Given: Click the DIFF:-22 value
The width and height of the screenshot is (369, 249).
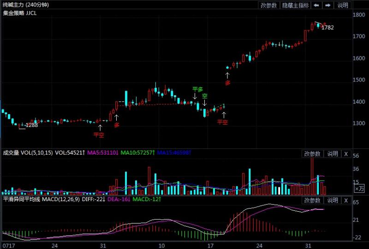Looking at the screenshot, I should pos(94,199).
